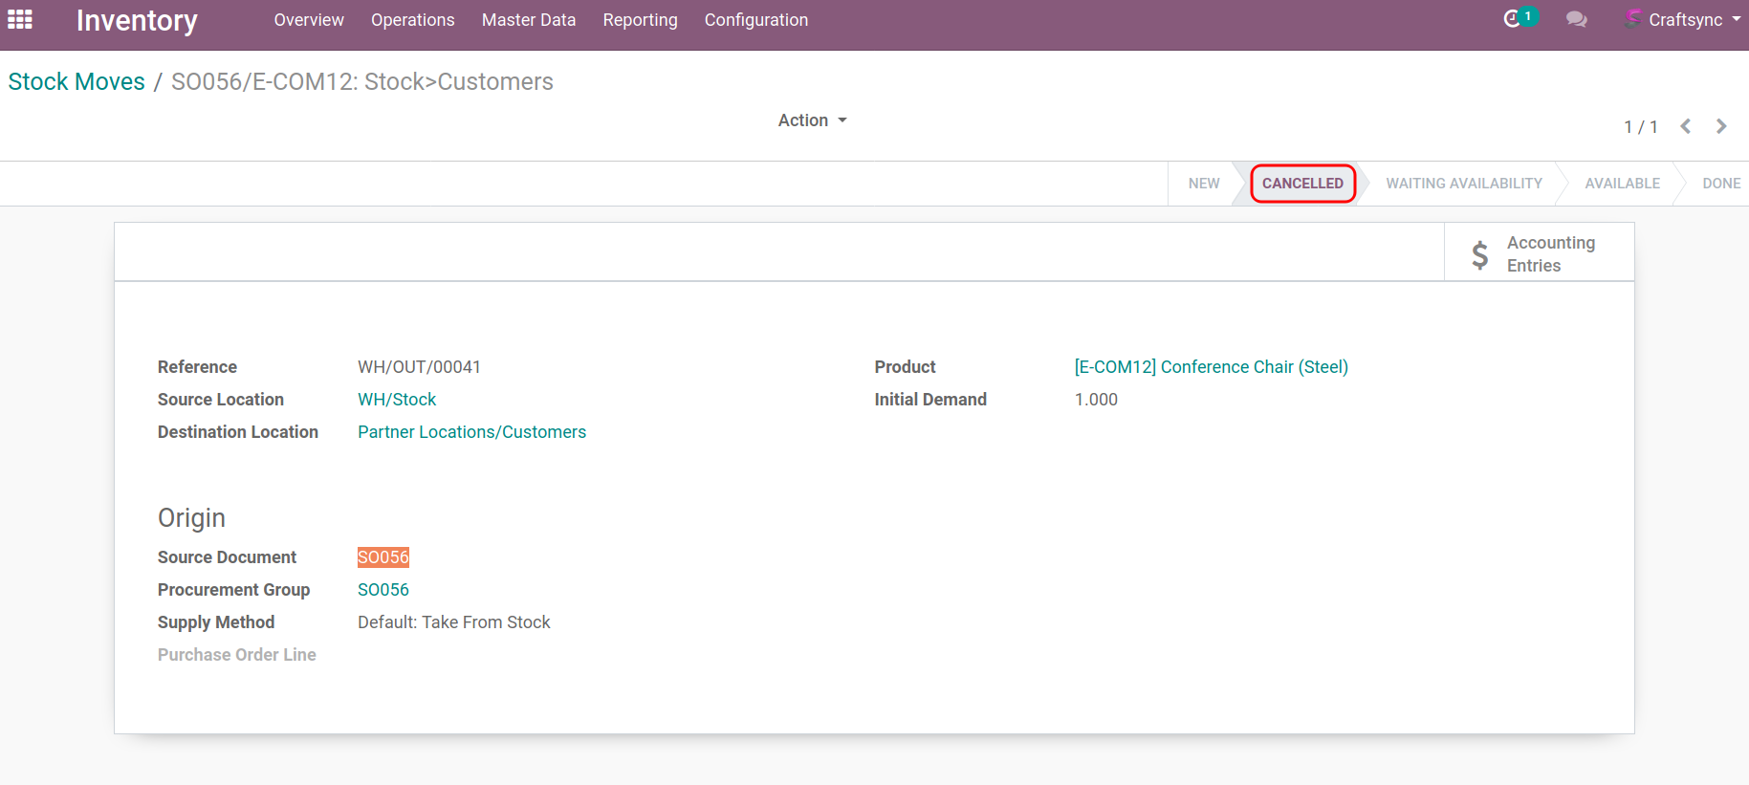Open the Reporting menu

tap(640, 20)
